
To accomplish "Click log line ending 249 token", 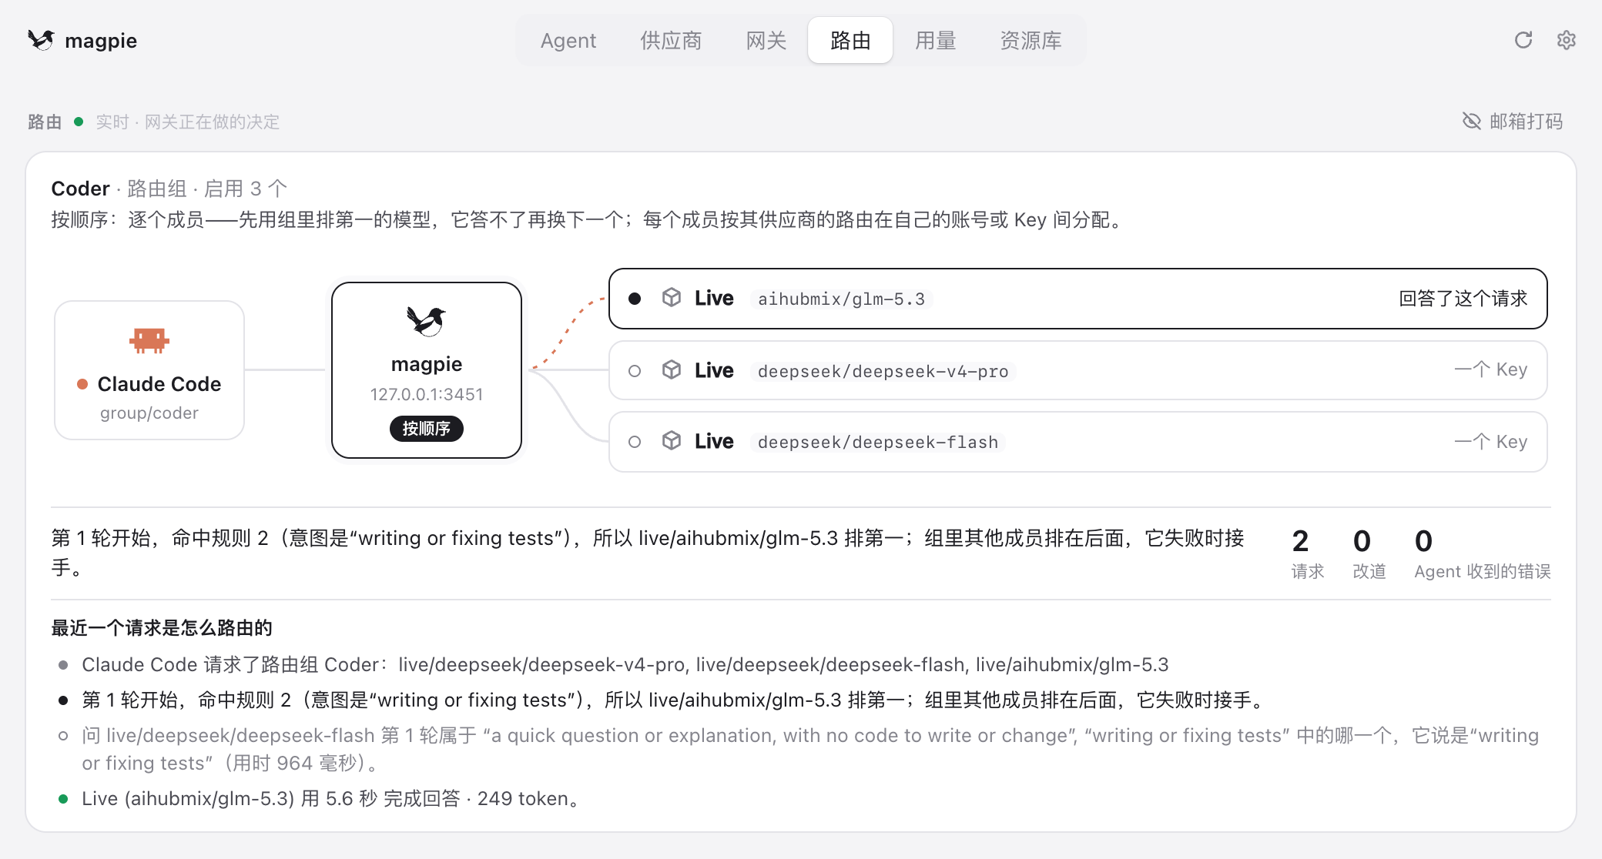I will [331, 798].
